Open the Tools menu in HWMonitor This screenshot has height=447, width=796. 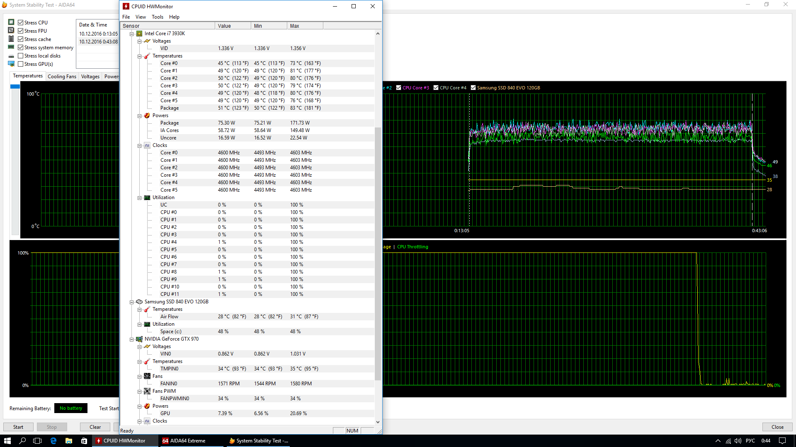[157, 17]
